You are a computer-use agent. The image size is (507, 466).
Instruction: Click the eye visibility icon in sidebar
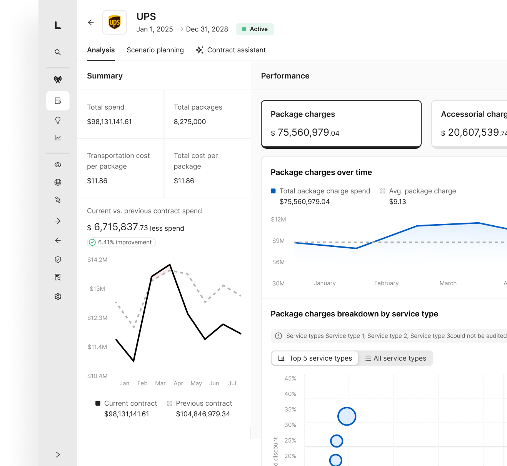58,165
